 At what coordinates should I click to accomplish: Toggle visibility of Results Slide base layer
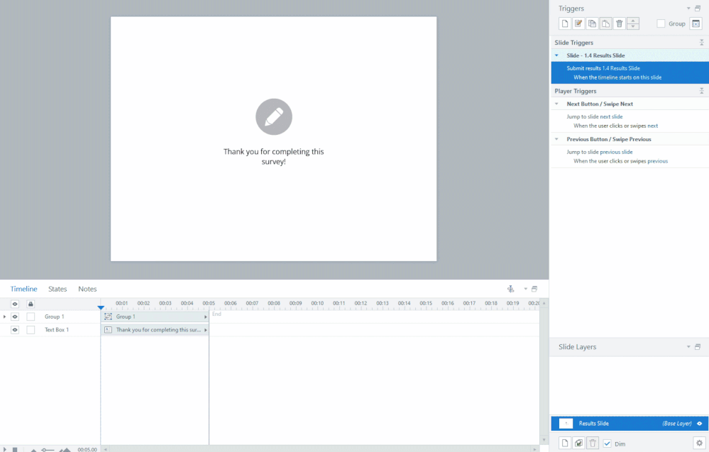click(x=700, y=424)
